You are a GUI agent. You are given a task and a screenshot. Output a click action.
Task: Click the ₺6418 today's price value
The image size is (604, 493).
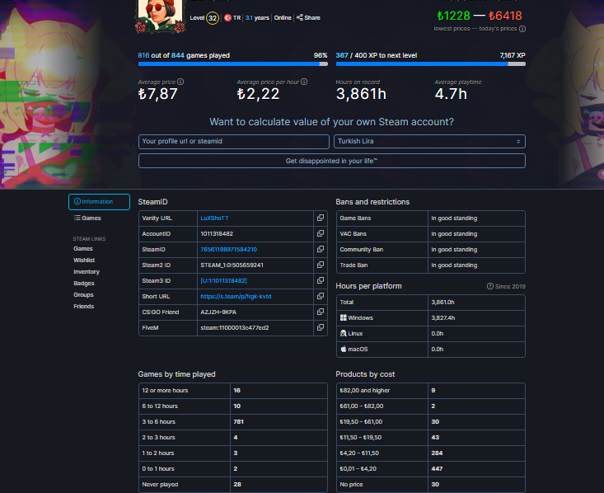click(505, 16)
